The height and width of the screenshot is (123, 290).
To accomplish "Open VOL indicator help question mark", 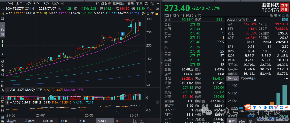I will pyautogui.click(x=8, y=90).
